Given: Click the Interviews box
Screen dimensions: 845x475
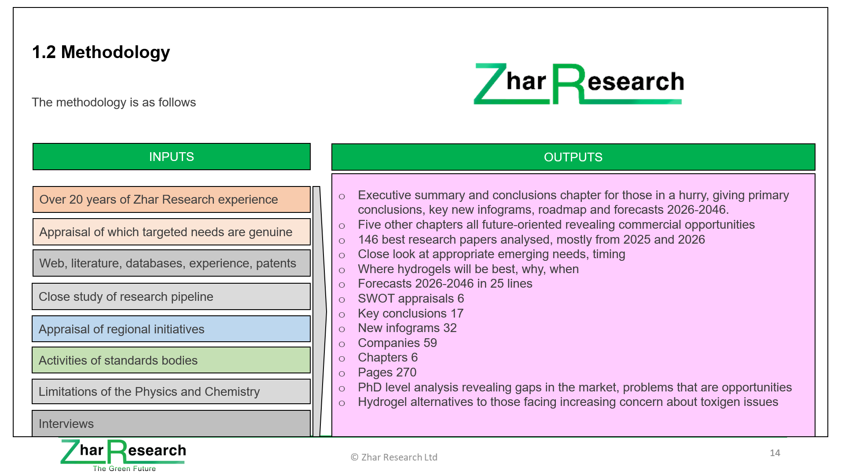Looking at the screenshot, I should coord(171,424).
